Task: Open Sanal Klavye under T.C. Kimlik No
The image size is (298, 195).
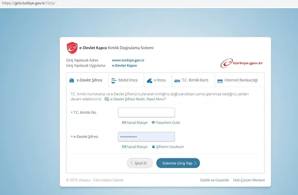Action: click(134, 123)
